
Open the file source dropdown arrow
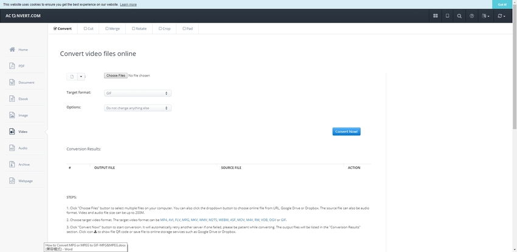point(82,77)
